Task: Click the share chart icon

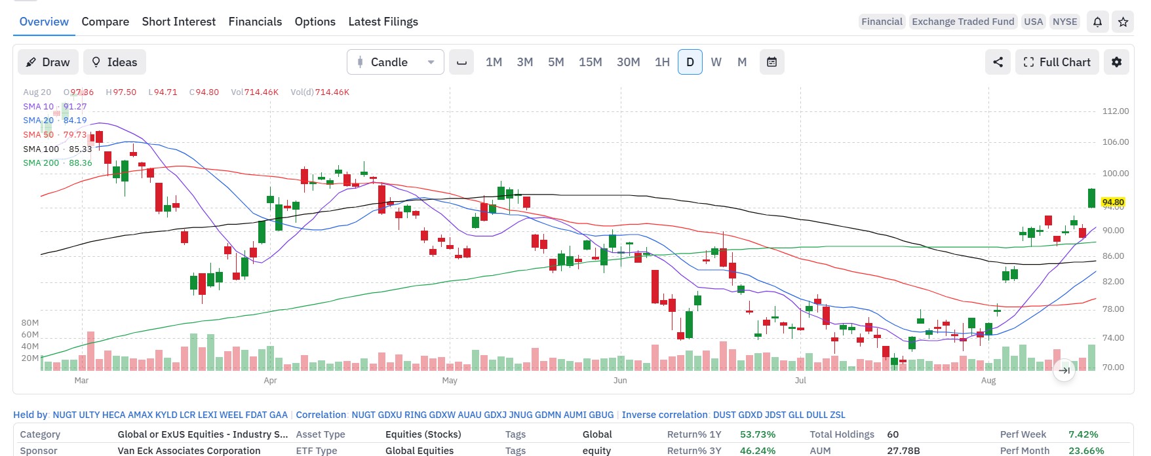Action: click(x=998, y=62)
